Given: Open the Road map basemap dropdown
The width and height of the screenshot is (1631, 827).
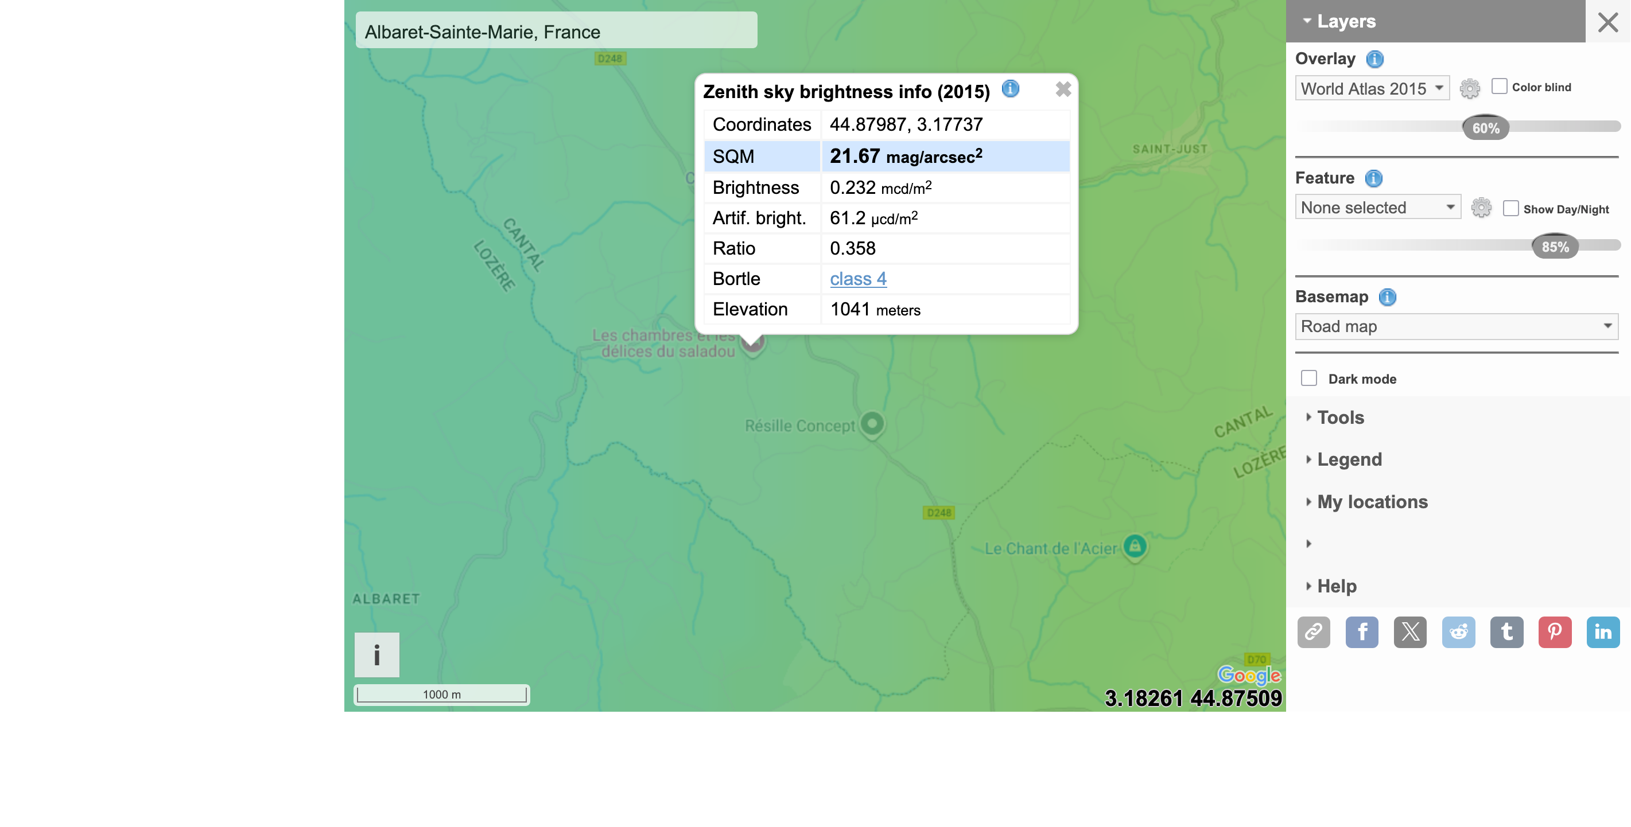Looking at the screenshot, I should point(1457,326).
